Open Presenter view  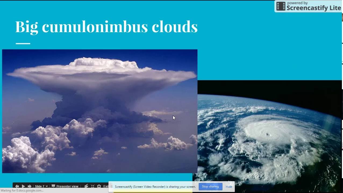coord(65,186)
